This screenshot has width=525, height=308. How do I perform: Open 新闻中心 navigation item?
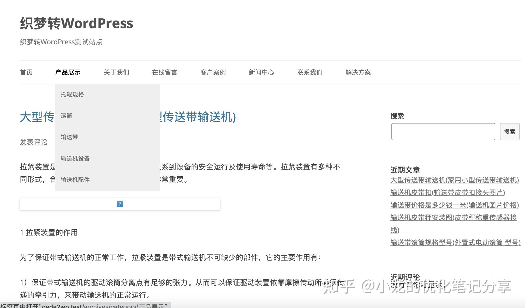tap(261, 72)
